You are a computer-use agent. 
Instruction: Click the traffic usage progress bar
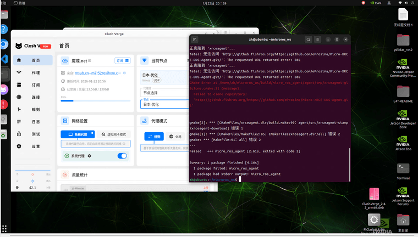point(96,100)
